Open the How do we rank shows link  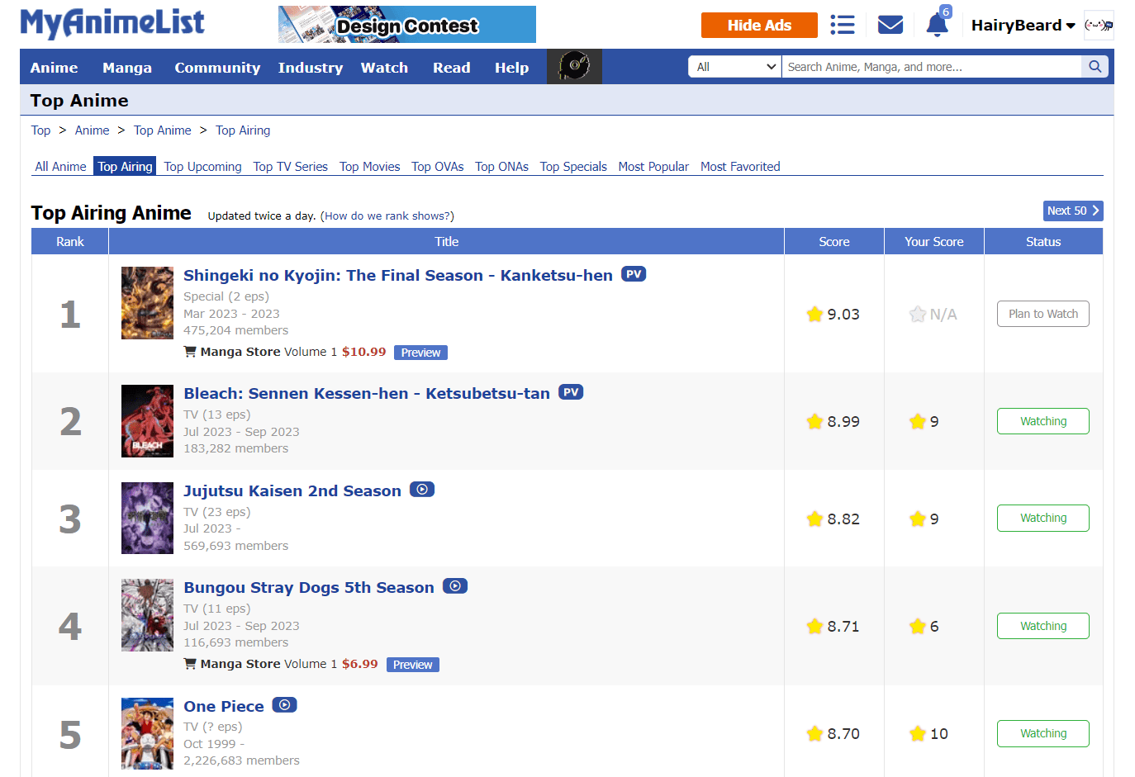tap(387, 216)
